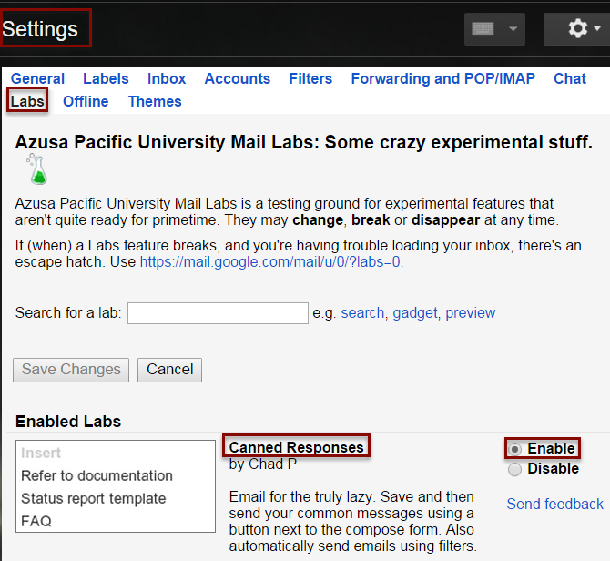Click the green Labs flask icon
This screenshot has width=610, height=561.
pos(37,169)
